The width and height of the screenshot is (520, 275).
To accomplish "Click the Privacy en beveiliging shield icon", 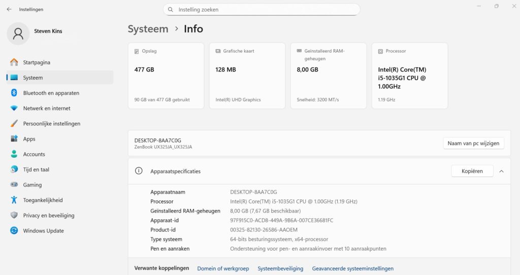I will (14, 215).
